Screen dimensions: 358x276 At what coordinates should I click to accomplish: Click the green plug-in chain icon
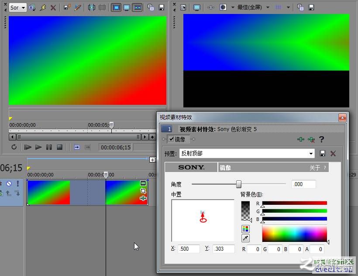300,139
